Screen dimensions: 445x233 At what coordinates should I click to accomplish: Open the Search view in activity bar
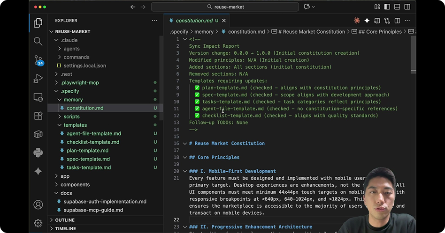38,41
